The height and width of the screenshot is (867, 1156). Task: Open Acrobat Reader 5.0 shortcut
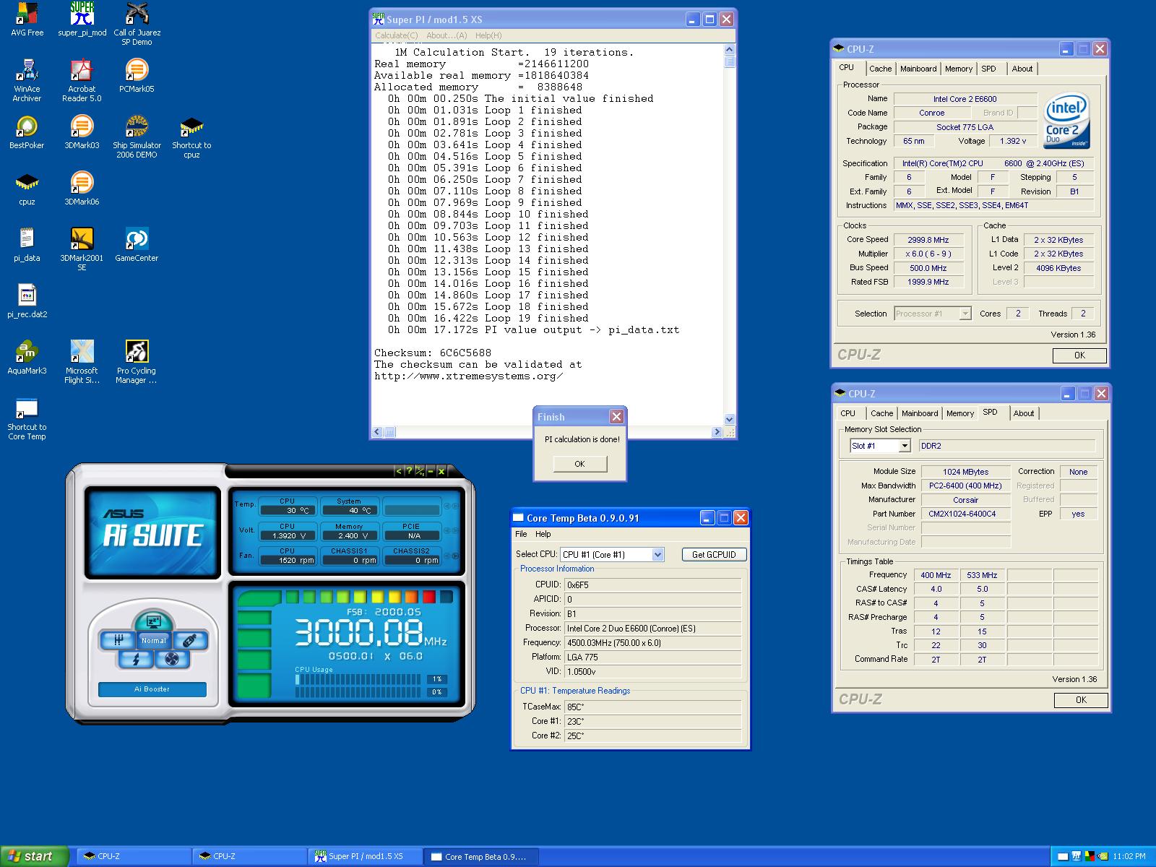coord(82,80)
